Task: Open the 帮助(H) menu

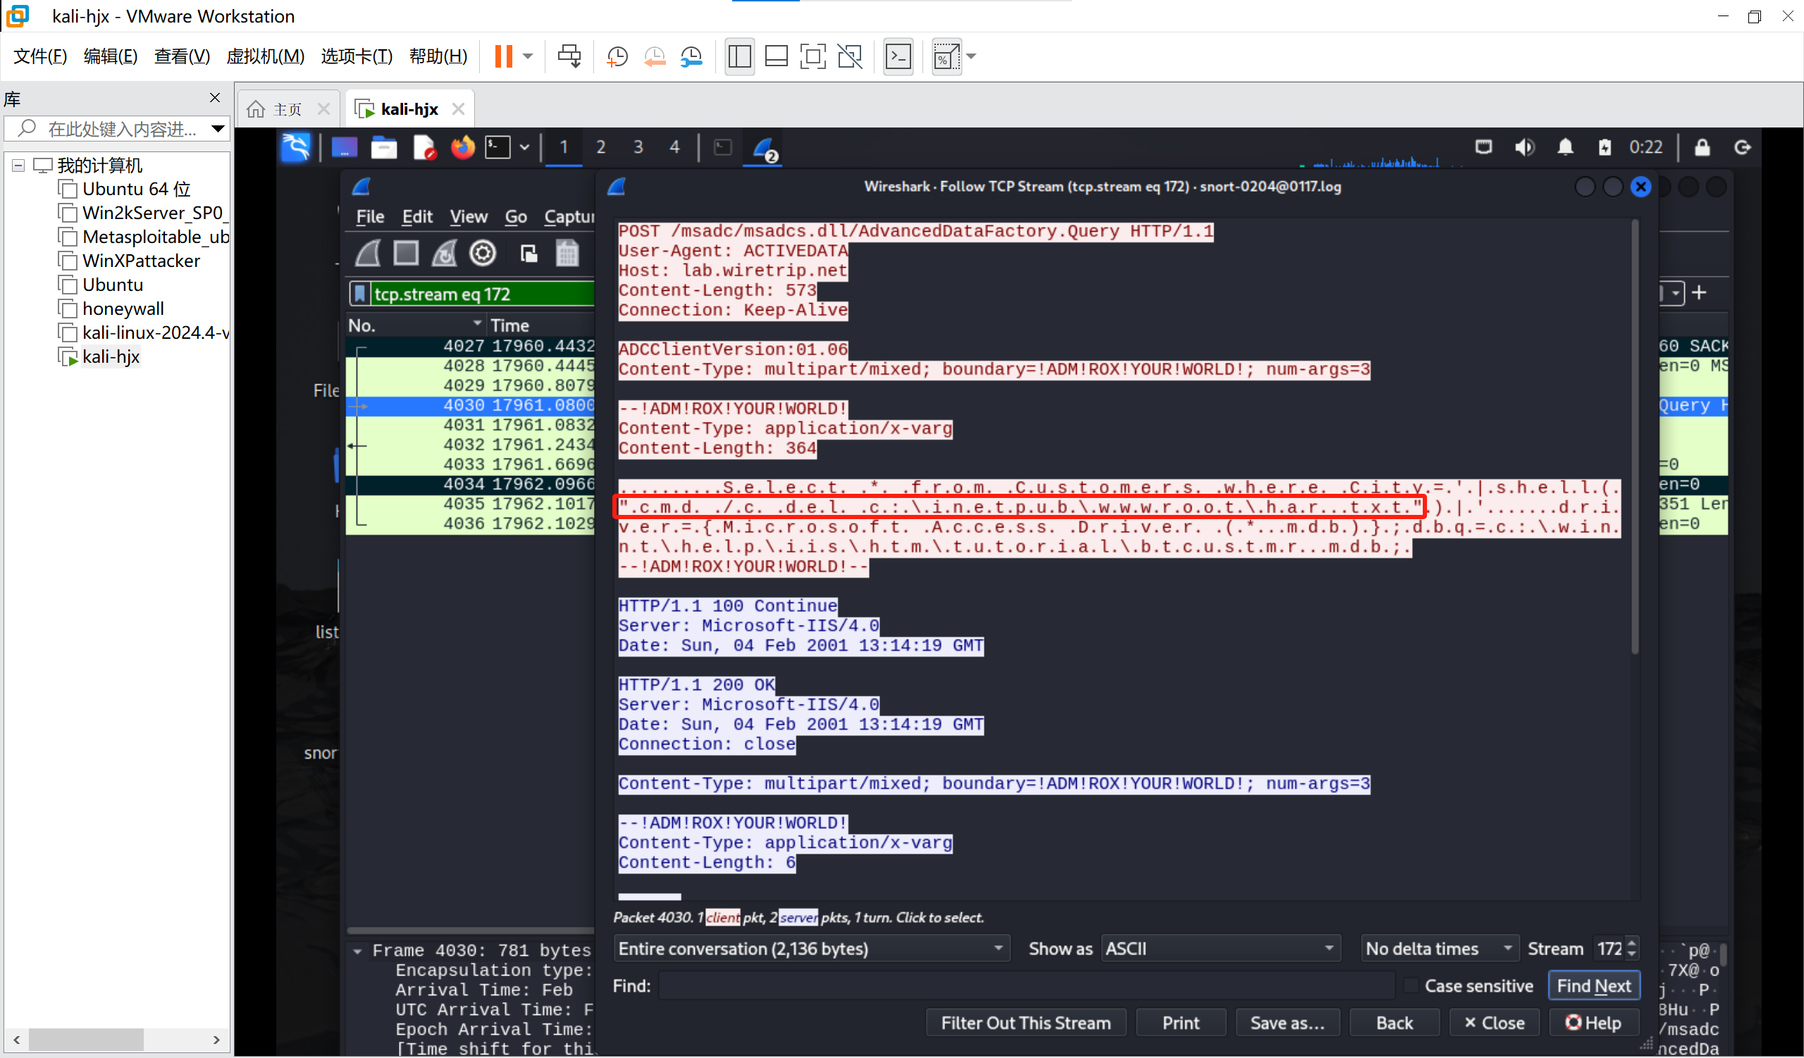Action: (438, 56)
